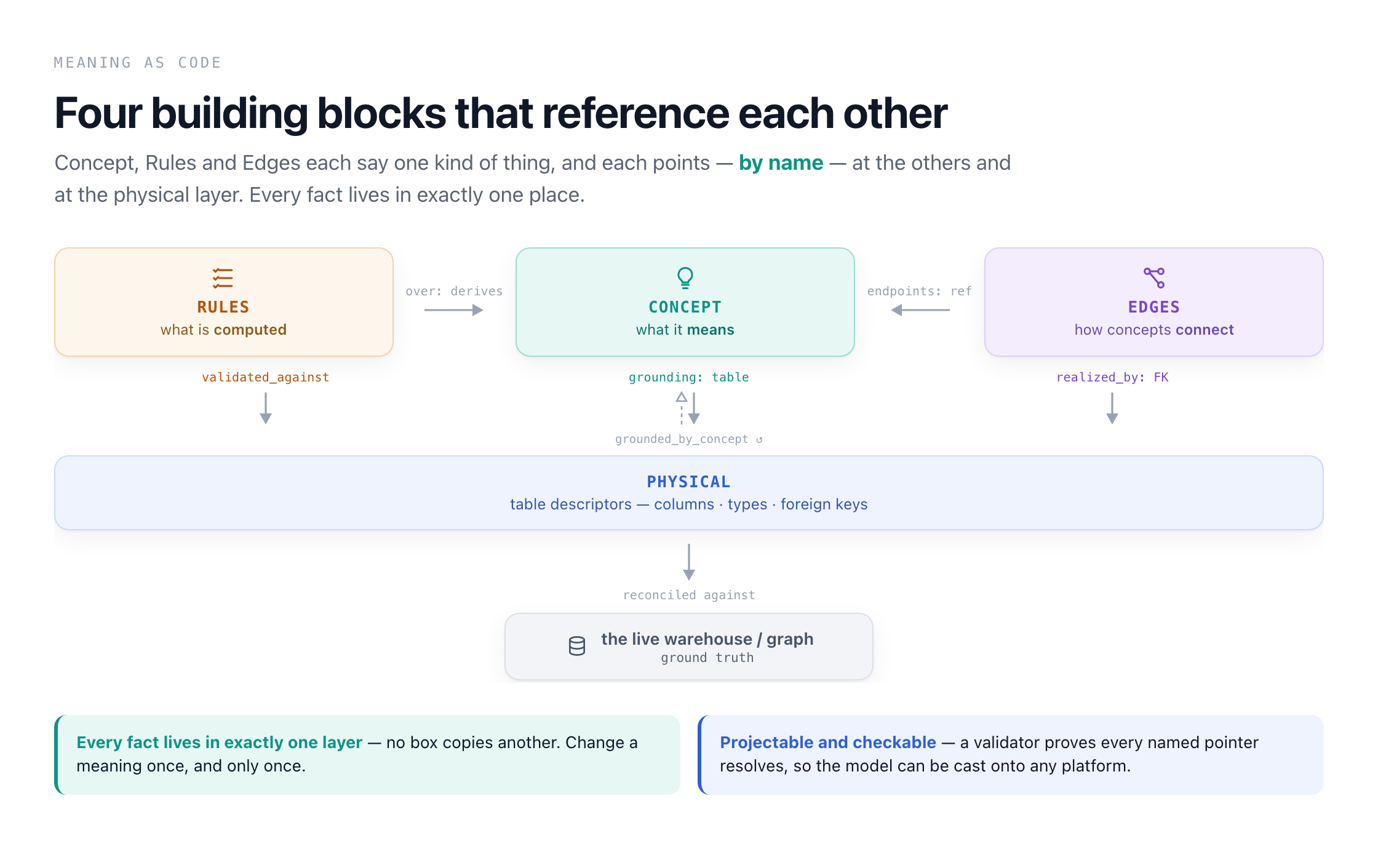Image resolution: width=1378 pixels, height=849 pixels.
Task: Select the EDGES 'how concepts connect' box
Action: 1154,302
